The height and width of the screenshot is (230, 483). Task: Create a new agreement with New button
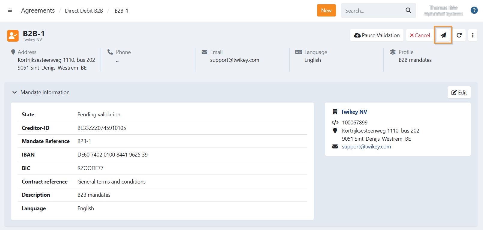[x=326, y=10]
